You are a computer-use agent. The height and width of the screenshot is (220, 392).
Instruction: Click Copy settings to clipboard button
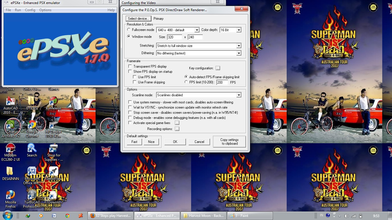point(229,142)
